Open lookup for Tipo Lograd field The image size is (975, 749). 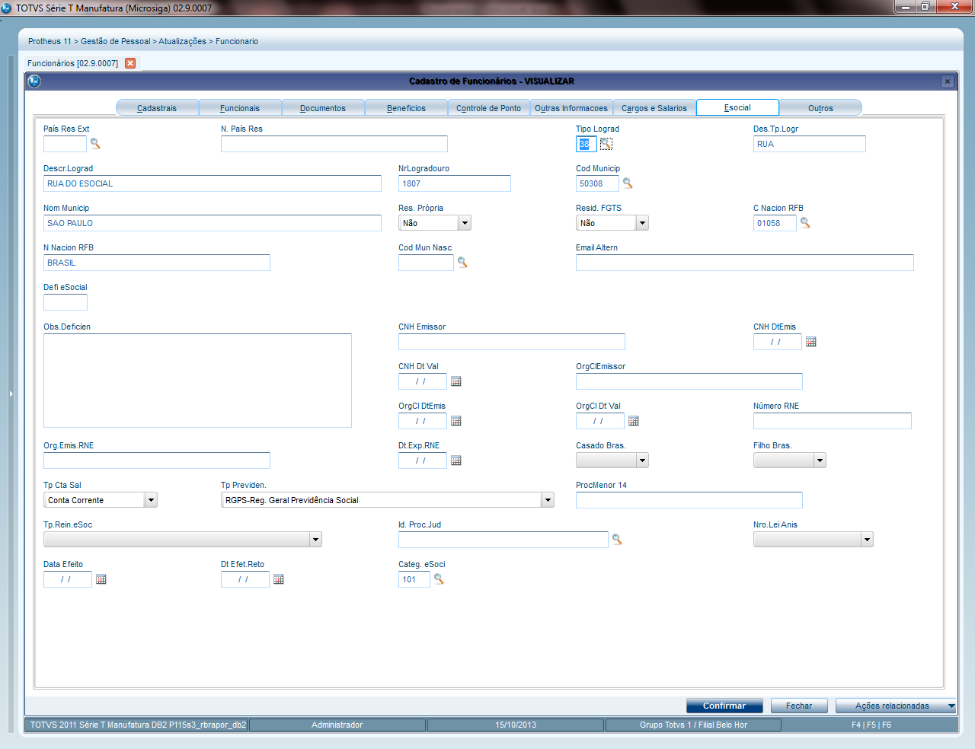click(x=606, y=144)
